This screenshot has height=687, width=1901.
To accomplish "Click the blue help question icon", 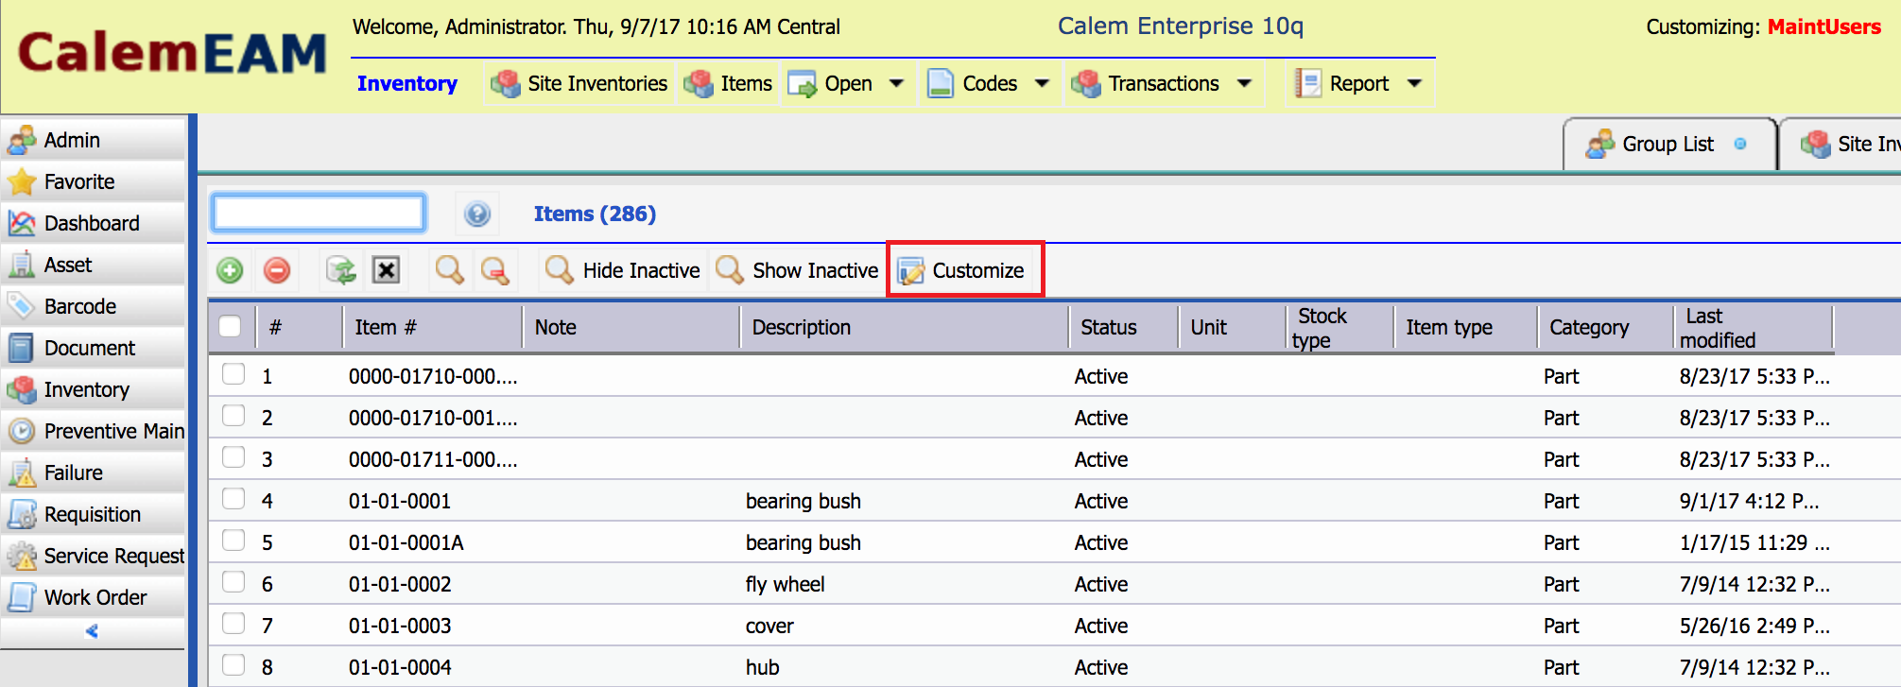I will tap(477, 214).
